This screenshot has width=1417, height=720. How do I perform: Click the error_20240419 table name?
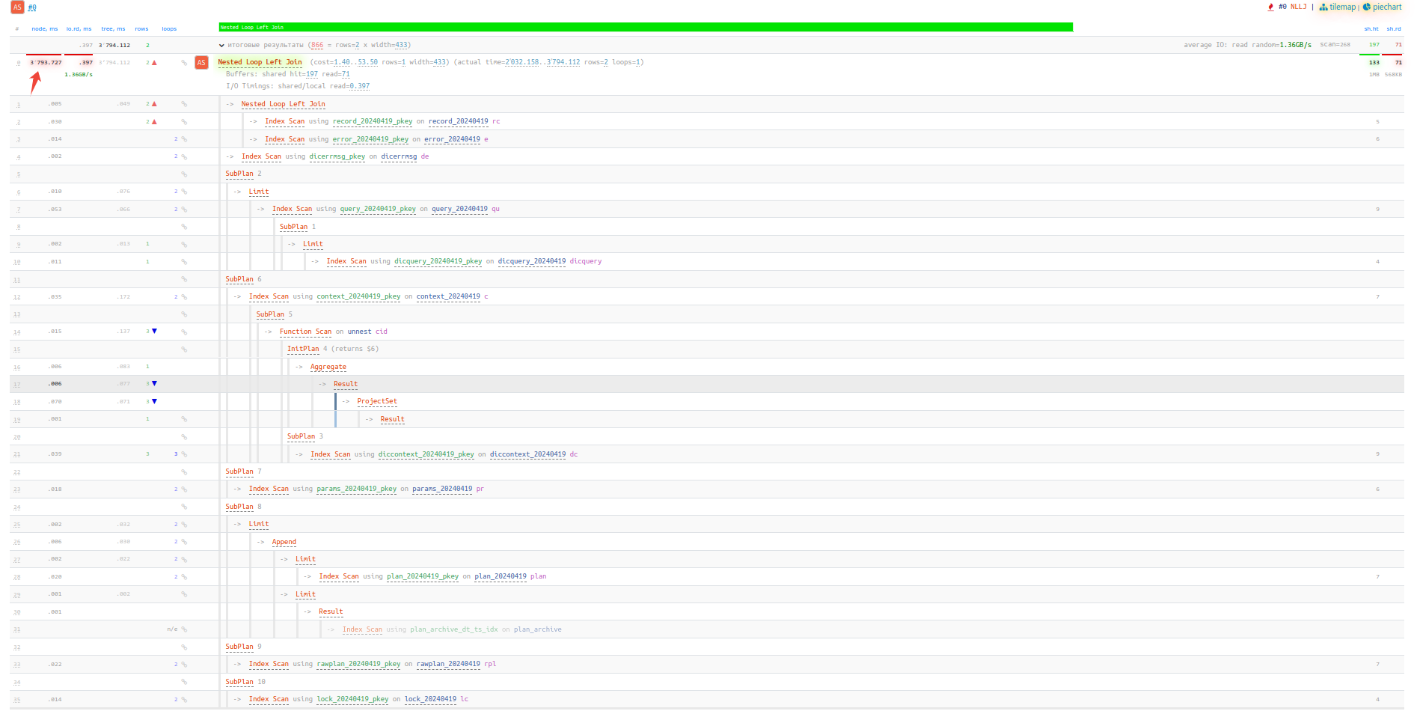click(x=452, y=139)
